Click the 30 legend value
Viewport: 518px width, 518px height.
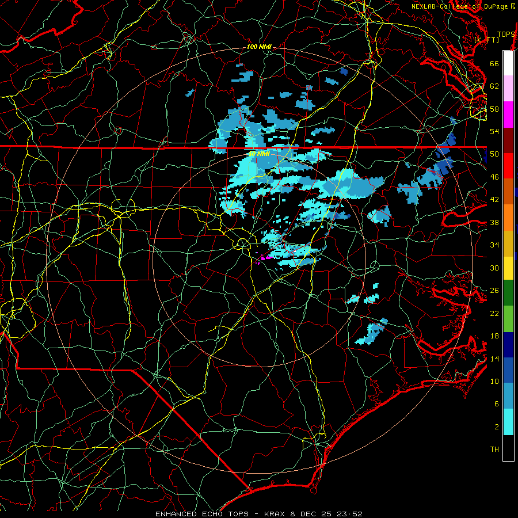(494, 268)
